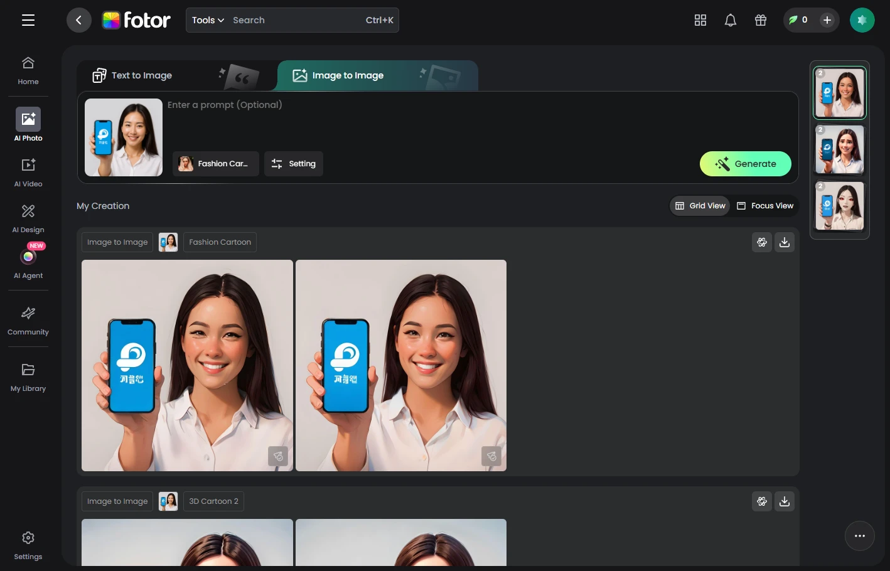Expand the Tools dropdown

208,20
